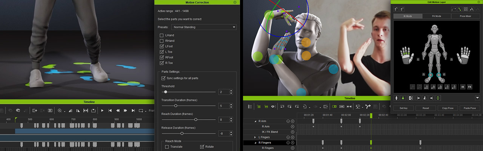Click the green figure icon above Set Key
483x151 pixels.
tap(403, 98)
